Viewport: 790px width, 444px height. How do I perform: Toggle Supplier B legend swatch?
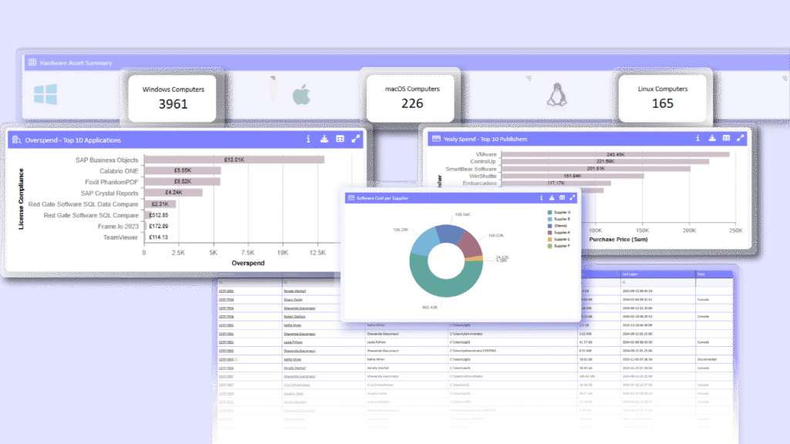[549, 219]
